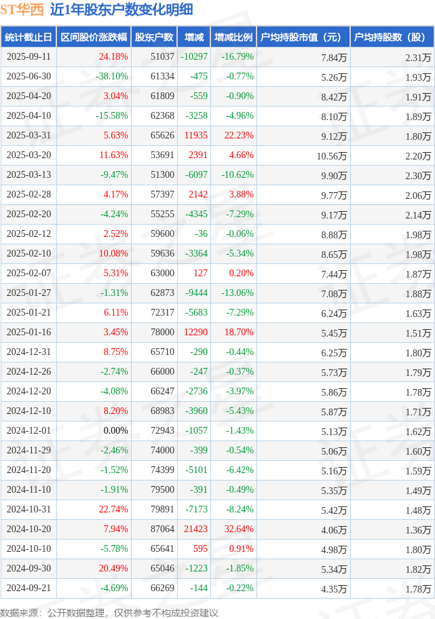
Task: Select the 22.23% change ratio cell
Action: point(239,136)
